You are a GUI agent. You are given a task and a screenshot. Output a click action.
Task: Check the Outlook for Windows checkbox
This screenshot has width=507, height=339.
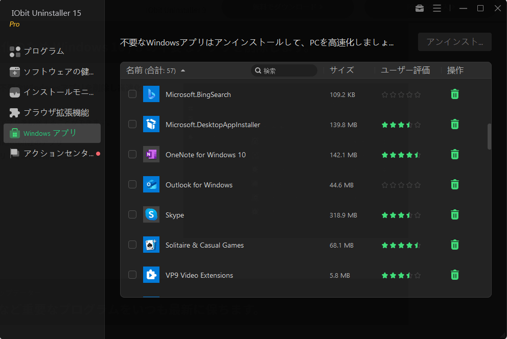point(132,184)
